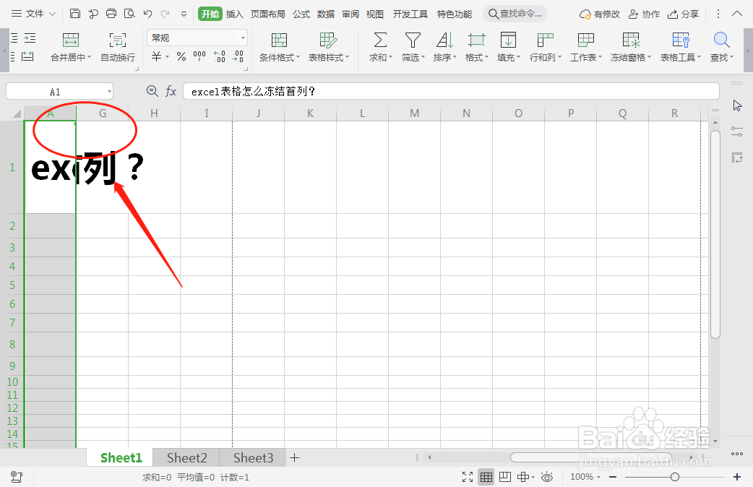This screenshot has width=753, height=487.
Task: Open the 文件 menu dropdown arrow
Action: tap(52, 14)
